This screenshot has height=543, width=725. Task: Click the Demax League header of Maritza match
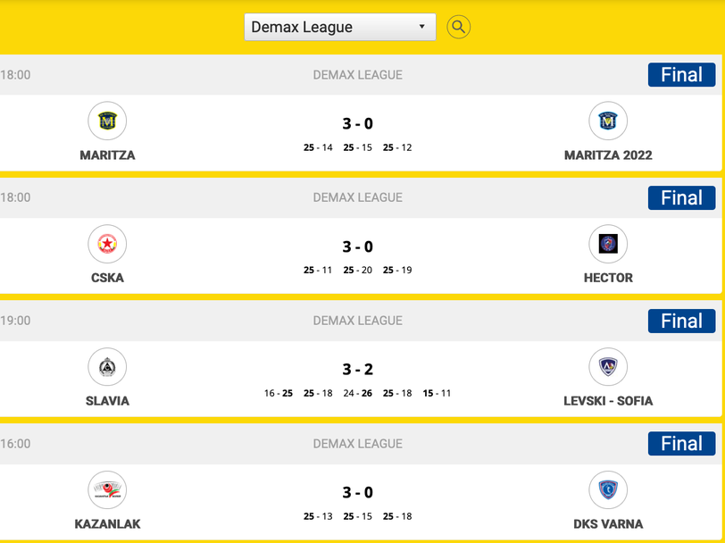point(357,75)
